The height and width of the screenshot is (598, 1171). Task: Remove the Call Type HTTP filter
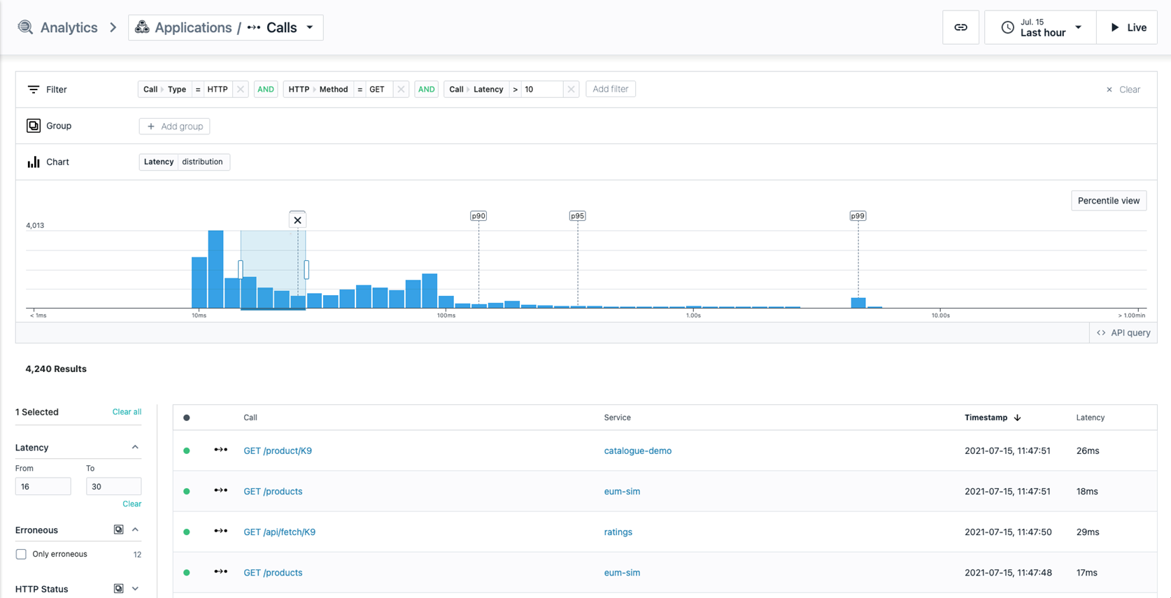(241, 90)
